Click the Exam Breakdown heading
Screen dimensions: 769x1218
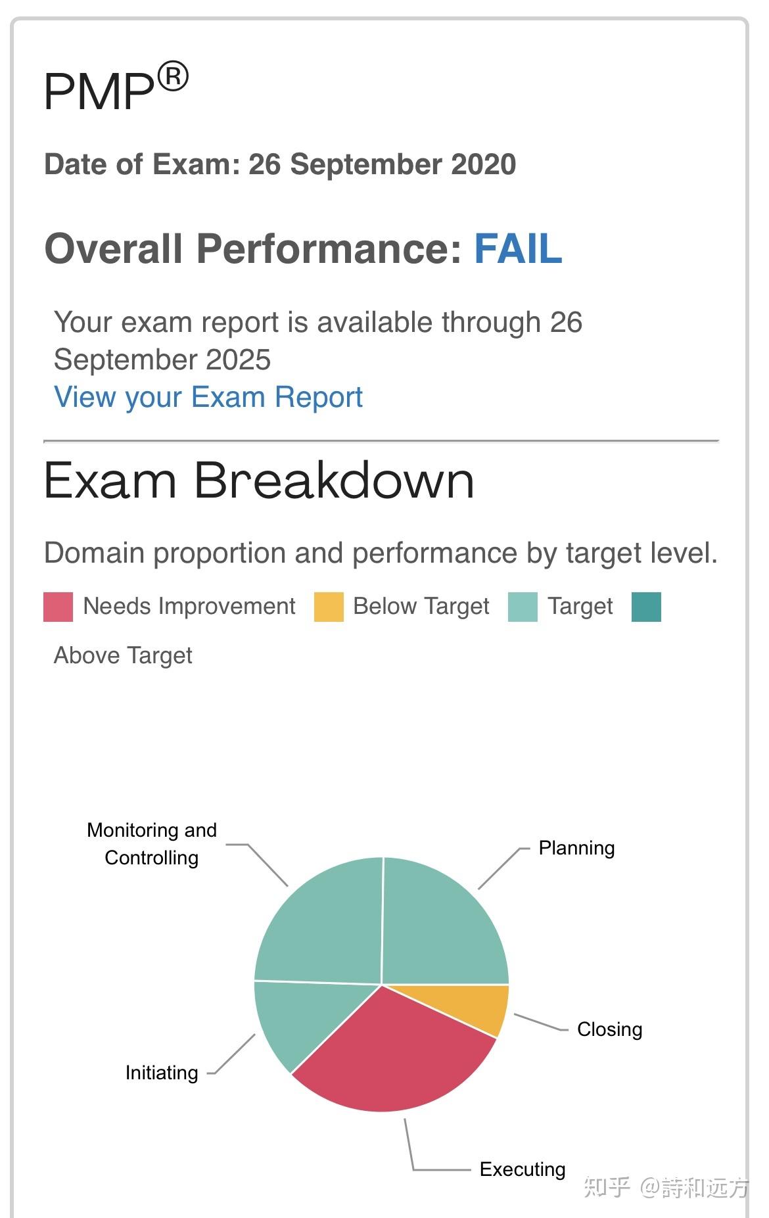point(259,480)
